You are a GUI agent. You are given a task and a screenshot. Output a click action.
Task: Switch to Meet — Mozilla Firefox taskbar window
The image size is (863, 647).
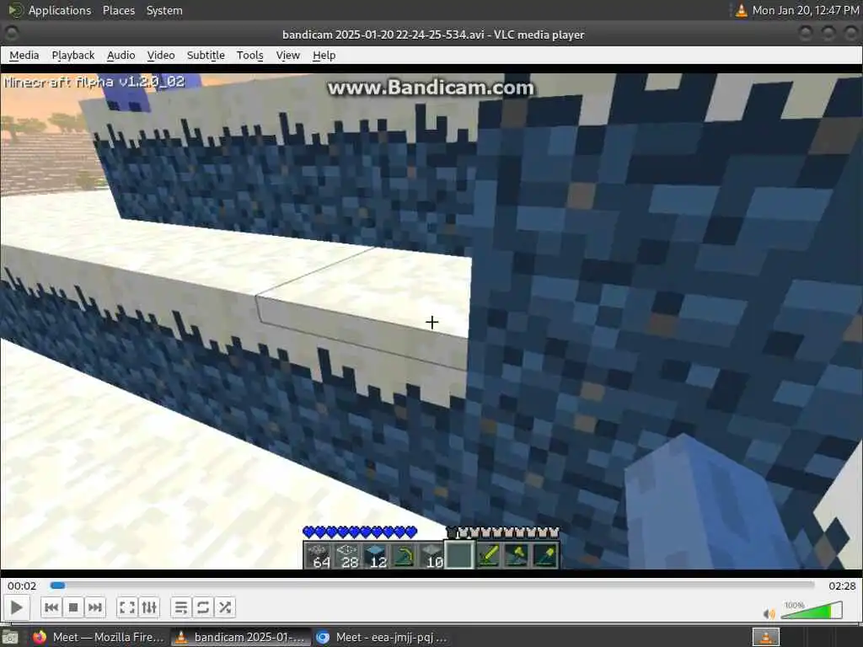99,637
